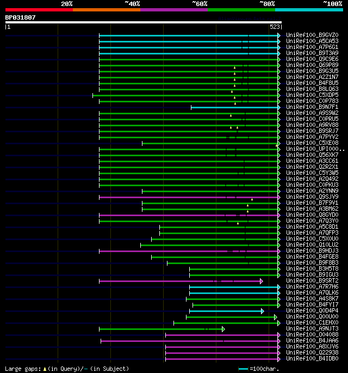Click the UniRef100_B9IGU3 label
The height and width of the screenshot is (373, 348).
pos(312,275)
